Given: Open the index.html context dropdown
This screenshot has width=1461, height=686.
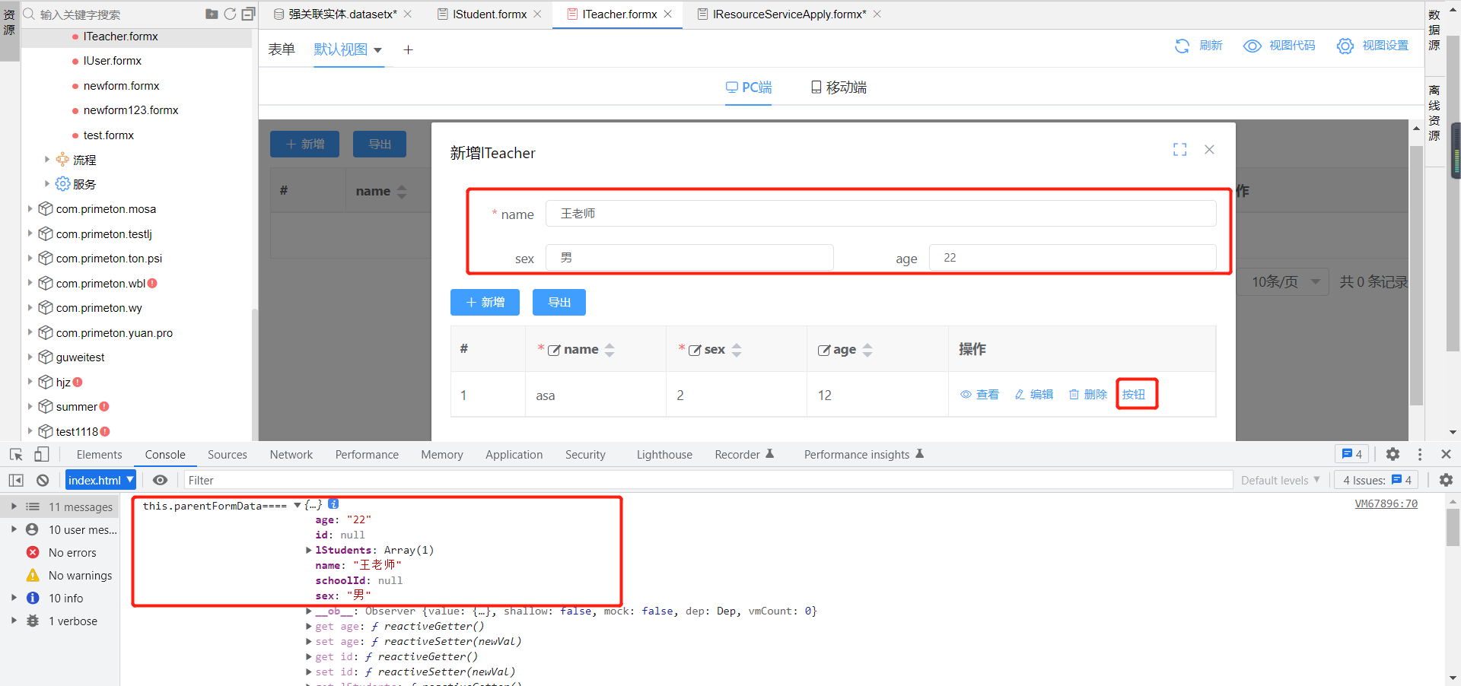Looking at the screenshot, I should pos(100,480).
